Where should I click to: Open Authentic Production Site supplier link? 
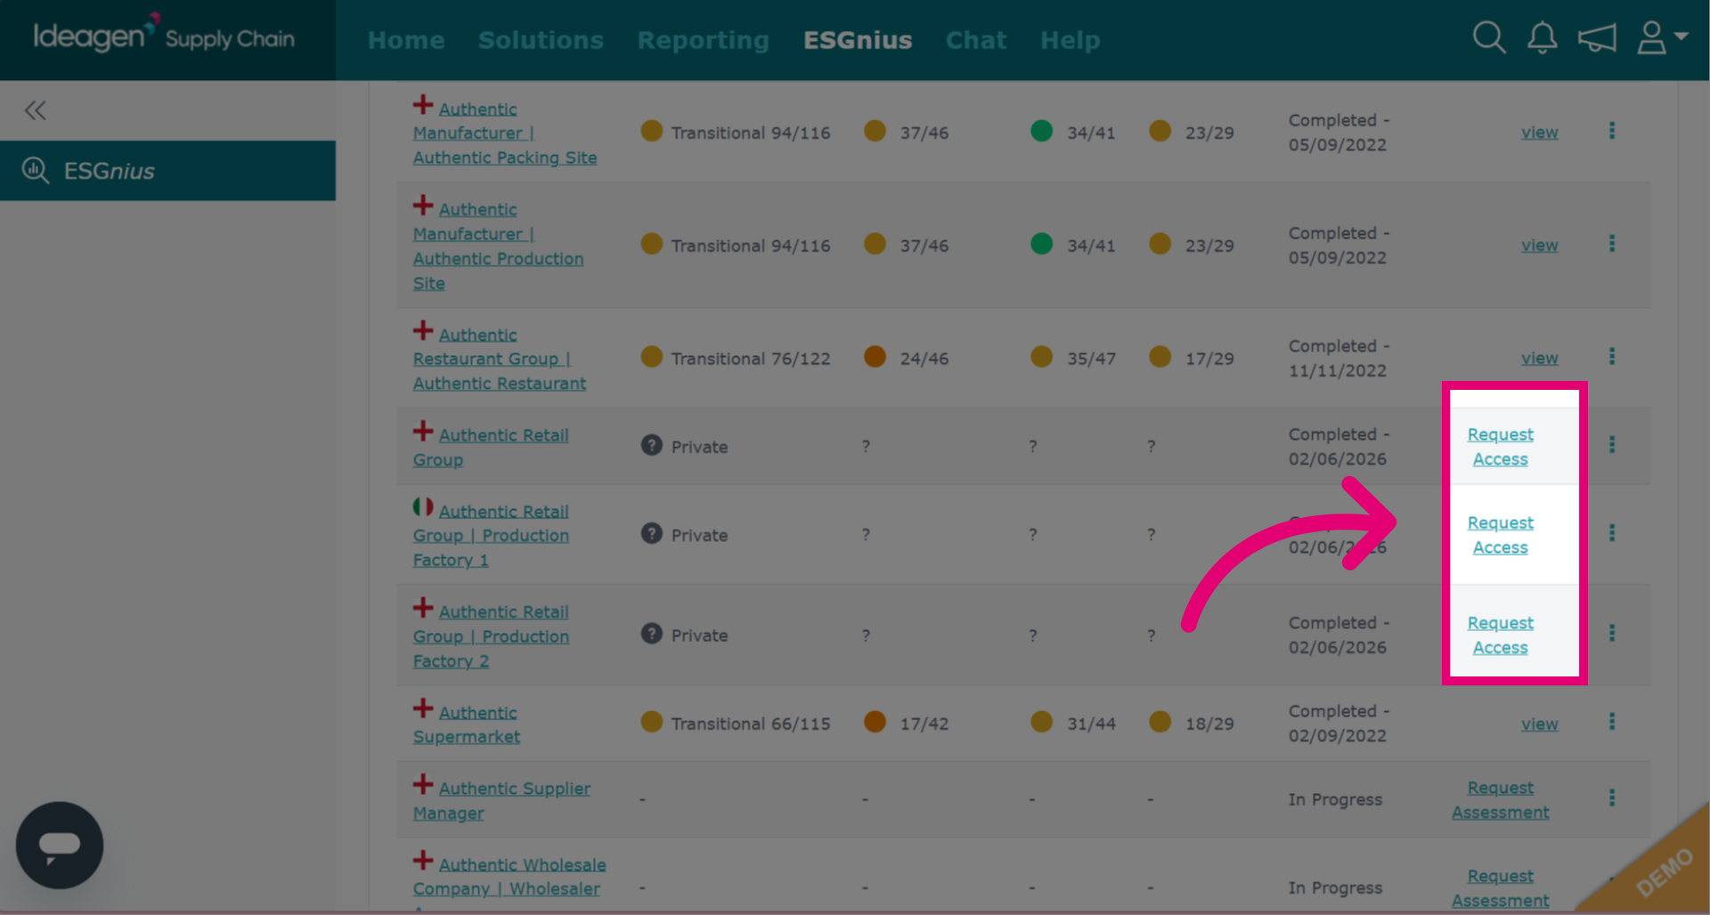[498, 247]
